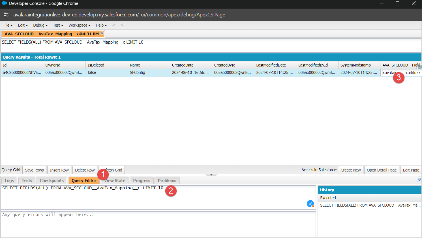Image resolution: width=422 pixels, height=238 pixels.
Task: Click the query errors output box
Action: tap(158, 224)
